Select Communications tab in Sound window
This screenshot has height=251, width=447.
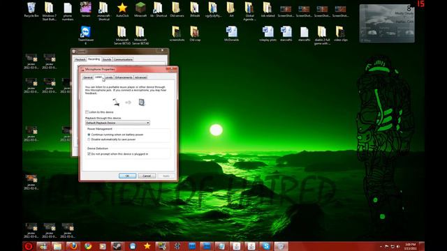[x=123, y=59]
